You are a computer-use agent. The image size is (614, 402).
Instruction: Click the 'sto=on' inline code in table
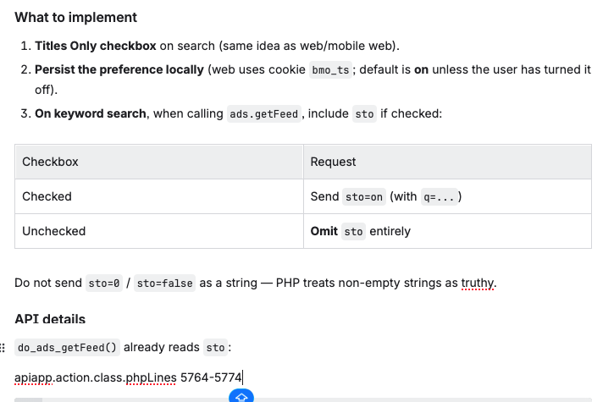[364, 197]
